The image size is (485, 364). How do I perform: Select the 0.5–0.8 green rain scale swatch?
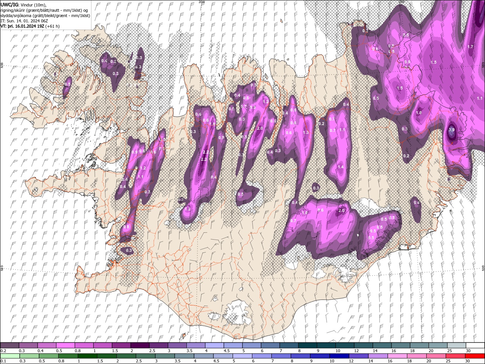[48, 356]
